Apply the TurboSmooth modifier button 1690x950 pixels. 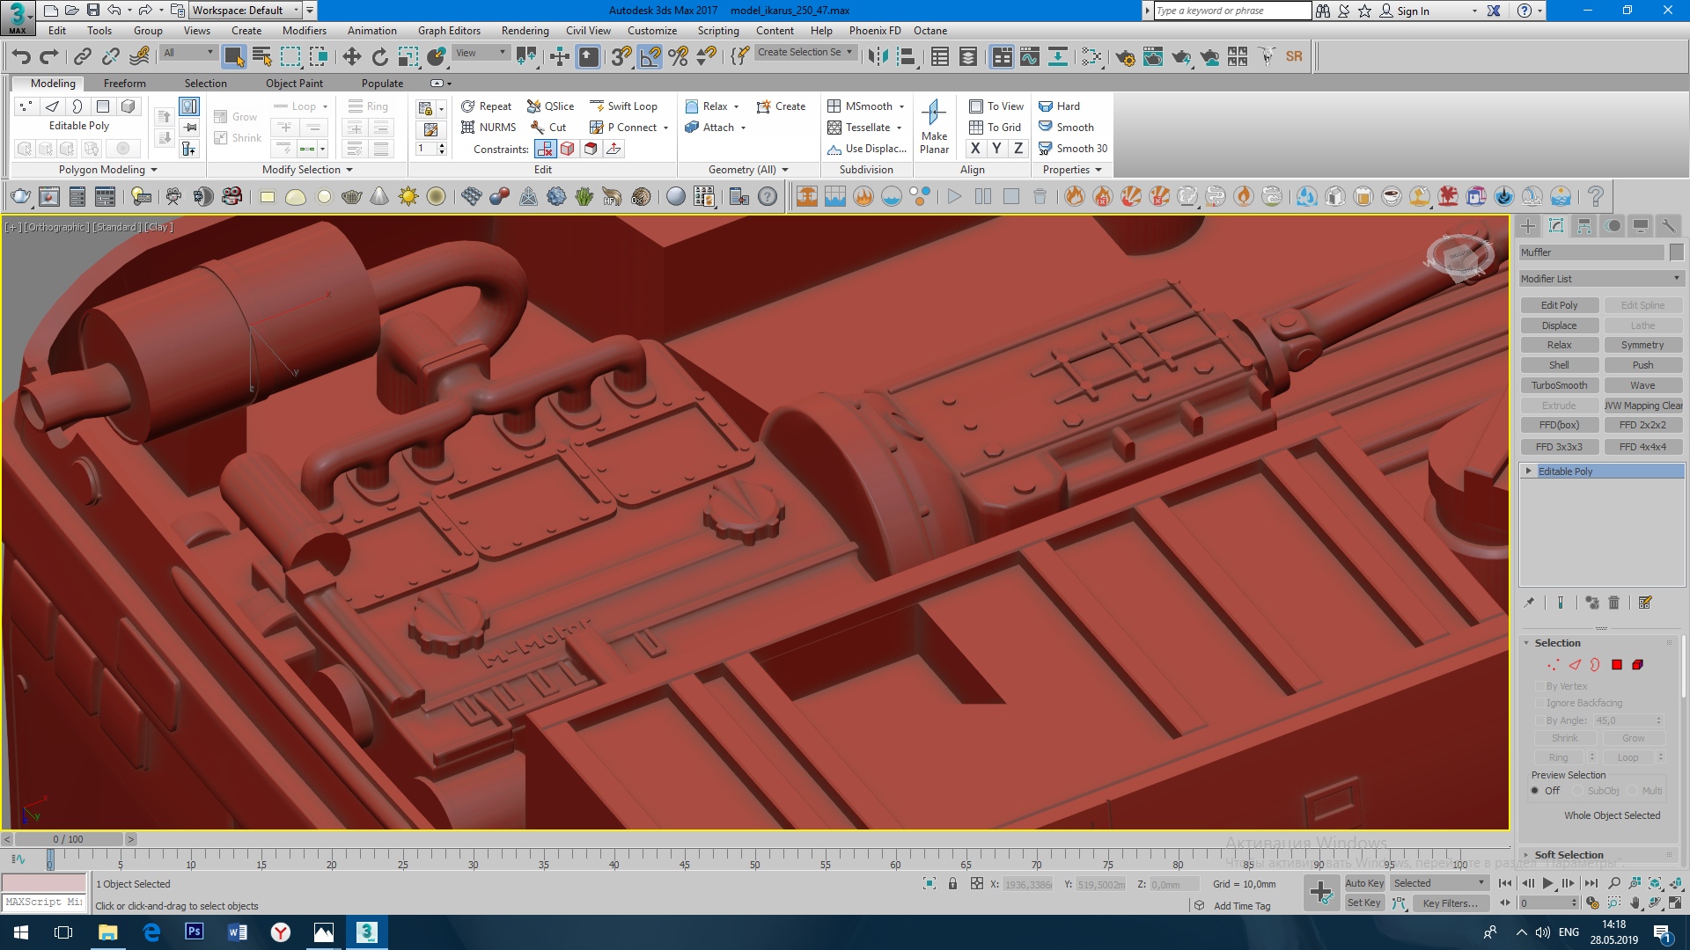coord(1559,385)
